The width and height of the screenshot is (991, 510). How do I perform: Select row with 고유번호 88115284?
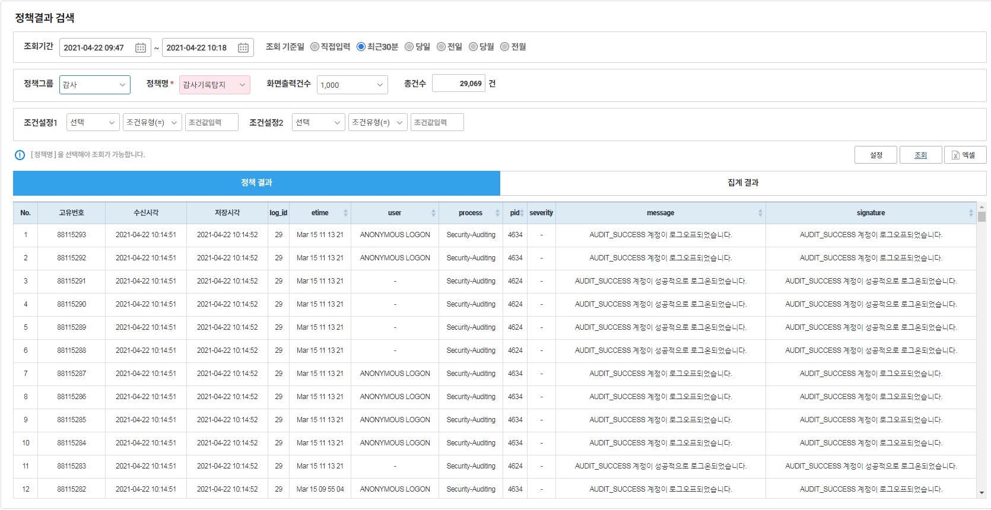point(495,443)
